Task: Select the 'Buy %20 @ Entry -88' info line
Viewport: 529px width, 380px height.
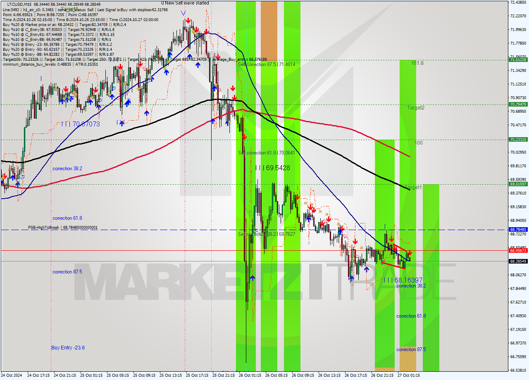Action: click(x=58, y=54)
